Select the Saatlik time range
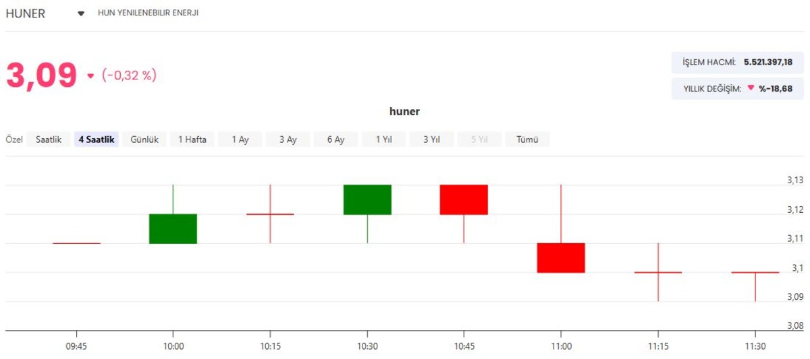This screenshot has height=359, width=810. [x=49, y=139]
